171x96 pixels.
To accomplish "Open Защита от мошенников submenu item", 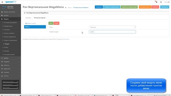I will coord(10,40).
